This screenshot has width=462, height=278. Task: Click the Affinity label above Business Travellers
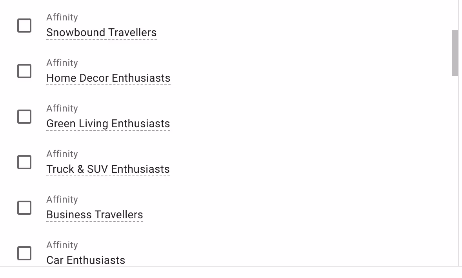(62, 199)
